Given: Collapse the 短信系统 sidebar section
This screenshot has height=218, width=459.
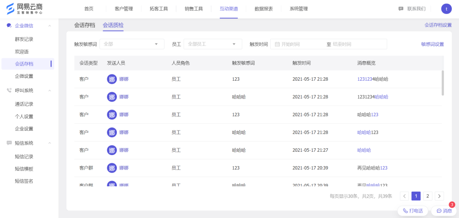Looking at the screenshot, I should pos(50,143).
